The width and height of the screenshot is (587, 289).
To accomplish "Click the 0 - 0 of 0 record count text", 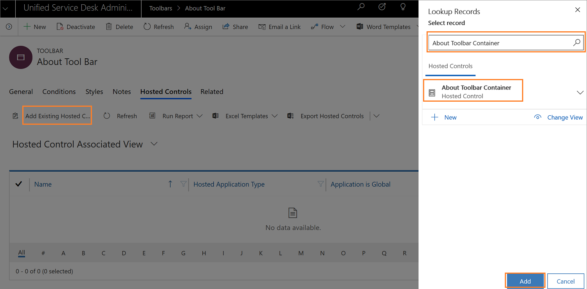I will 44,271.
